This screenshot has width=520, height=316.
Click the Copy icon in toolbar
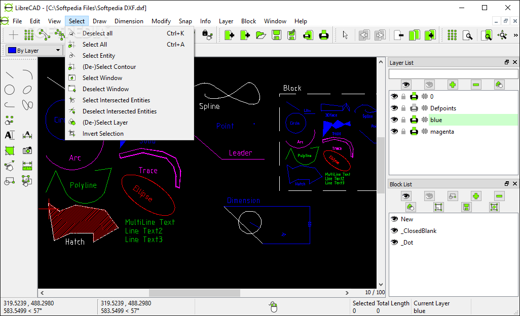point(414,35)
